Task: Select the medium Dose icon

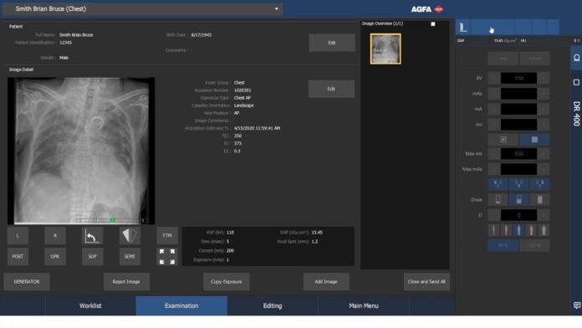Action: (x=519, y=199)
